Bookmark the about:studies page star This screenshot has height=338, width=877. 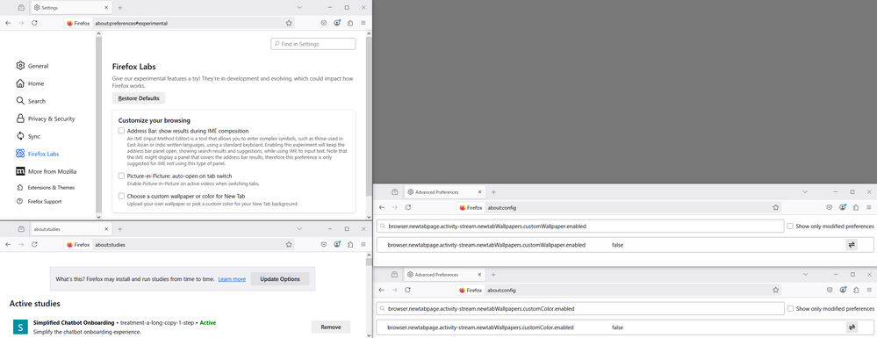289,245
